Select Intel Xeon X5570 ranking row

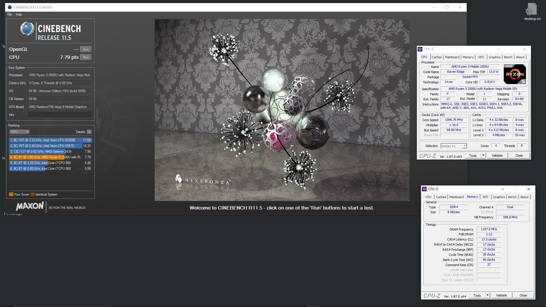coord(50,146)
